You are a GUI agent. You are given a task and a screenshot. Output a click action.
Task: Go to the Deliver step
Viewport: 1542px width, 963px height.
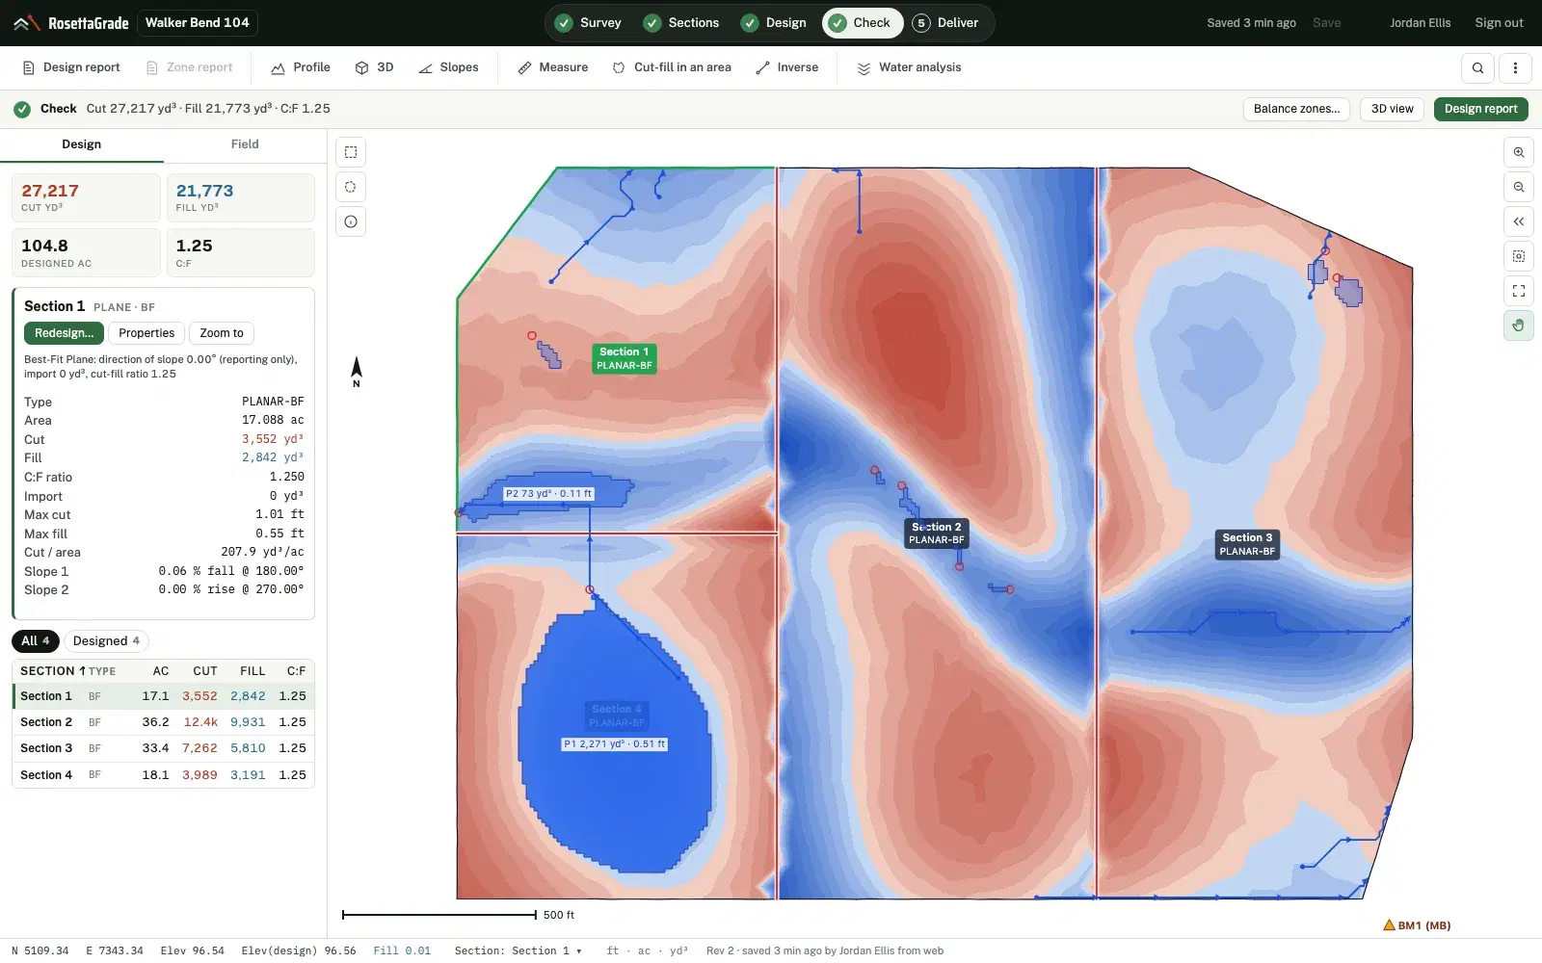coord(945,23)
